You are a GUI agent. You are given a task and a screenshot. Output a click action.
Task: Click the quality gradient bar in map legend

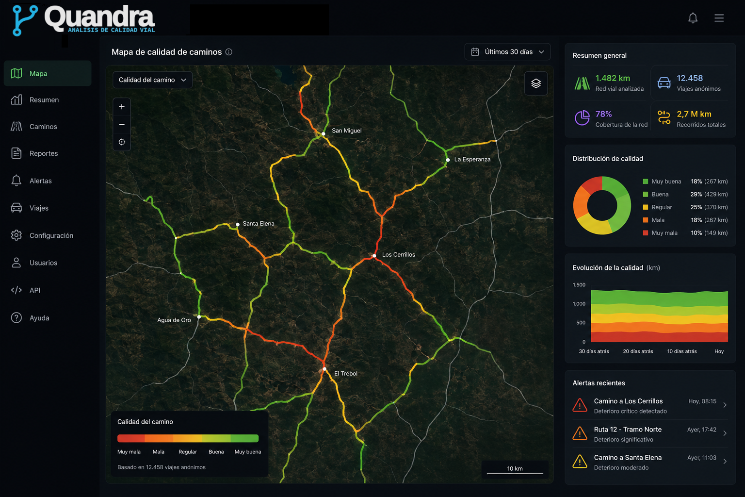coord(188,438)
